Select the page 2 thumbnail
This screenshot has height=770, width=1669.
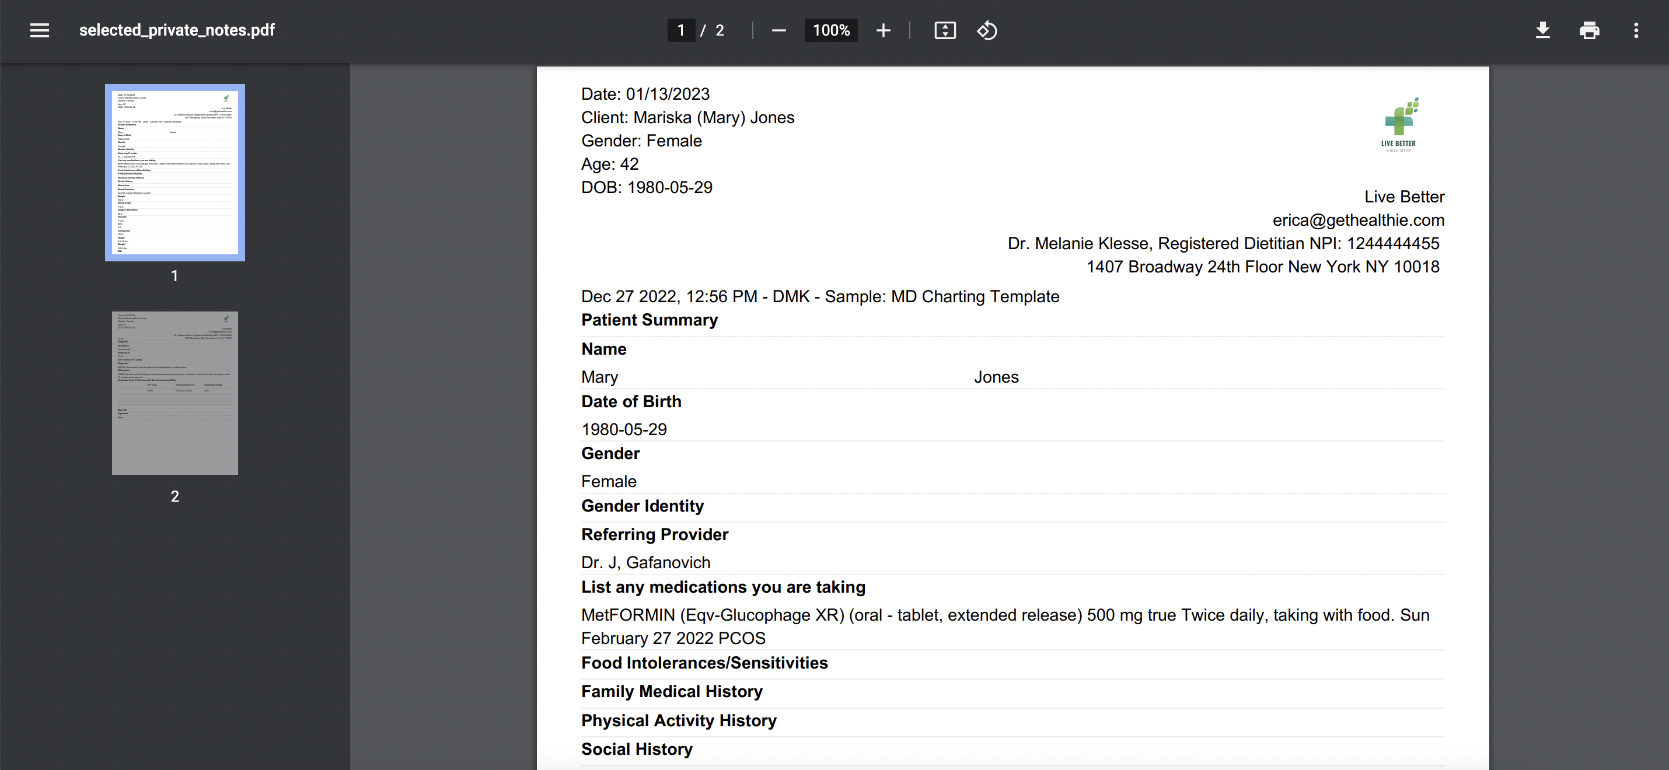coord(175,393)
